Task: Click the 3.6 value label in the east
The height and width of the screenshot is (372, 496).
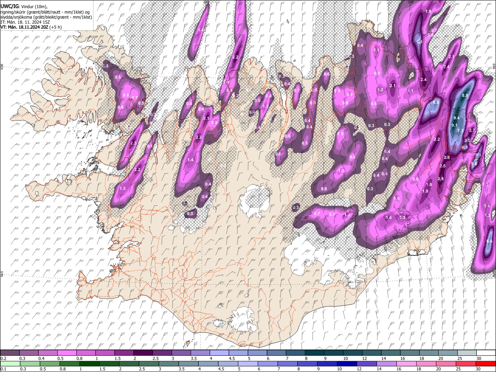Action: click(x=467, y=140)
